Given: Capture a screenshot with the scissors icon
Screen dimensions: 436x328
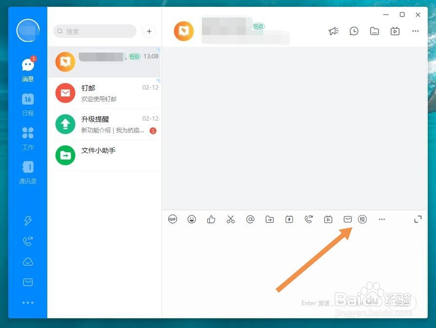Looking at the screenshot, I should tap(231, 219).
